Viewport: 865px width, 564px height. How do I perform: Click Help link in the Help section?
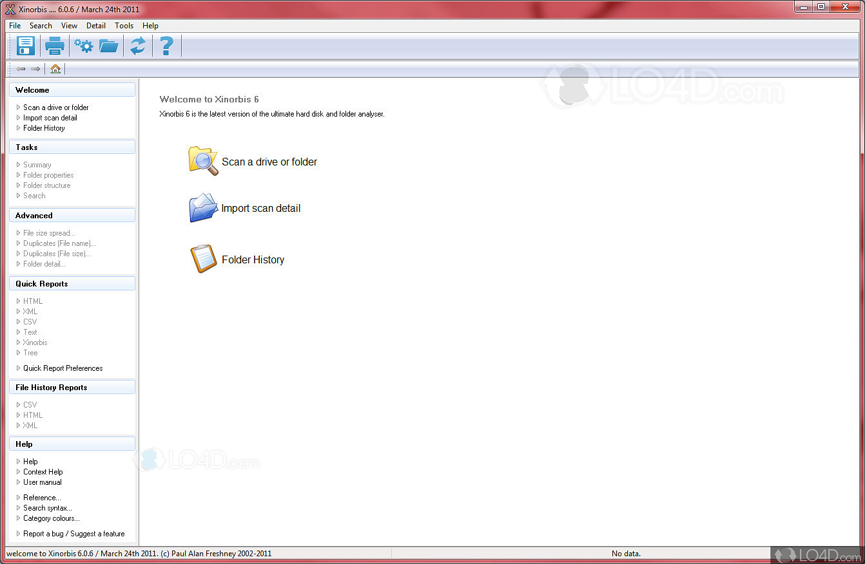(x=30, y=462)
